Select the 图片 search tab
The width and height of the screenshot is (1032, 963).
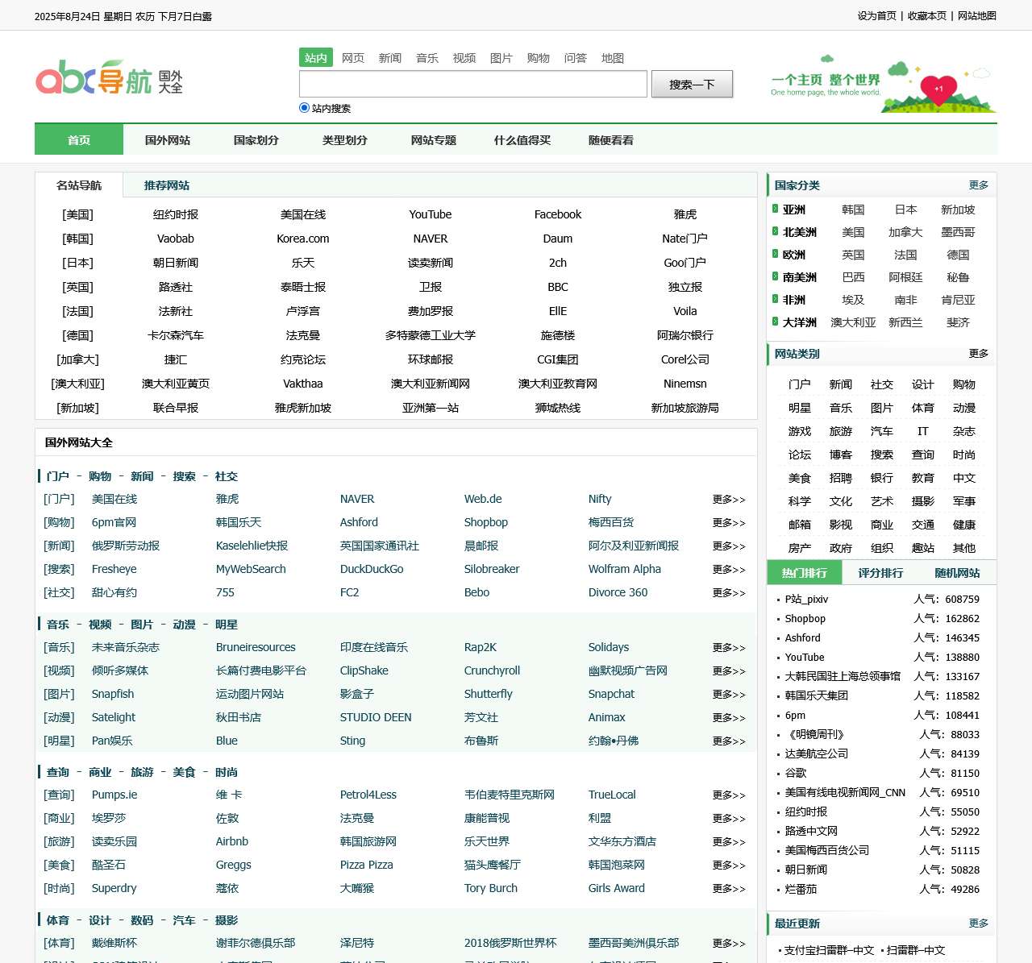tap(501, 58)
